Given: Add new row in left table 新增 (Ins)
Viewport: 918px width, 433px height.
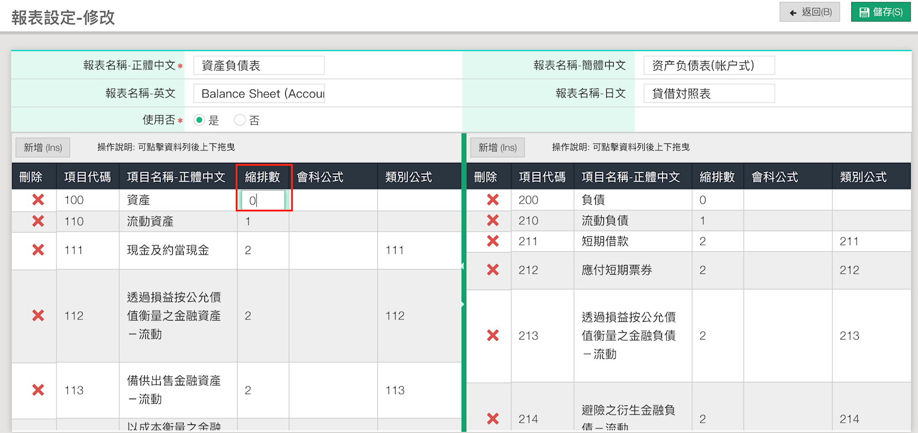Looking at the screenshot, I should tap(42, 147).
